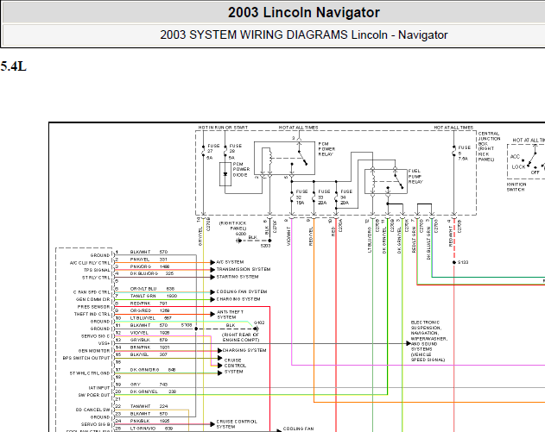
Task: Select the "VSS+" pin name
Action: 104,343
